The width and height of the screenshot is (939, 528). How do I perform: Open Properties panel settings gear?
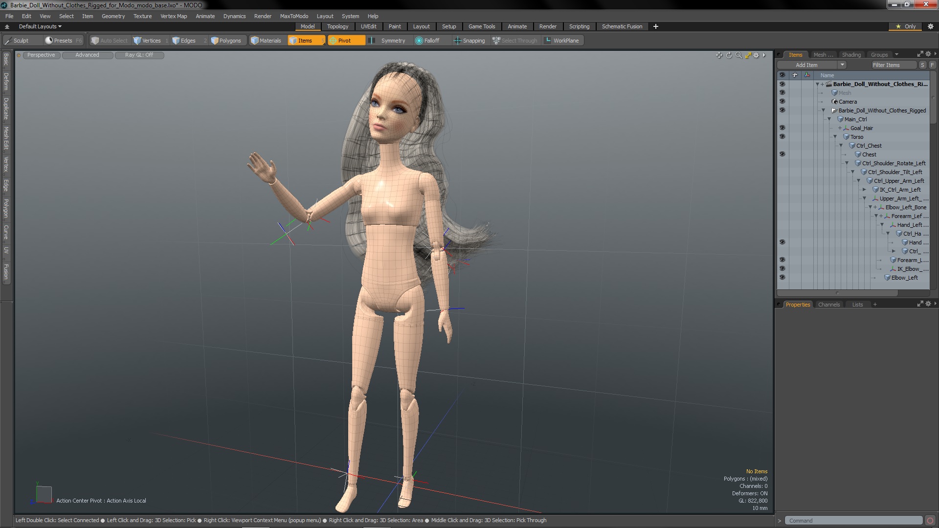click(x=928, y=304)
